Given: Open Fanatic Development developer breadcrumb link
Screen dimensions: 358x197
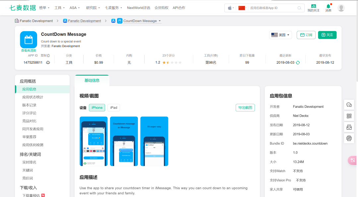Looking at the screenshot, I should click(x=85, y=21).
